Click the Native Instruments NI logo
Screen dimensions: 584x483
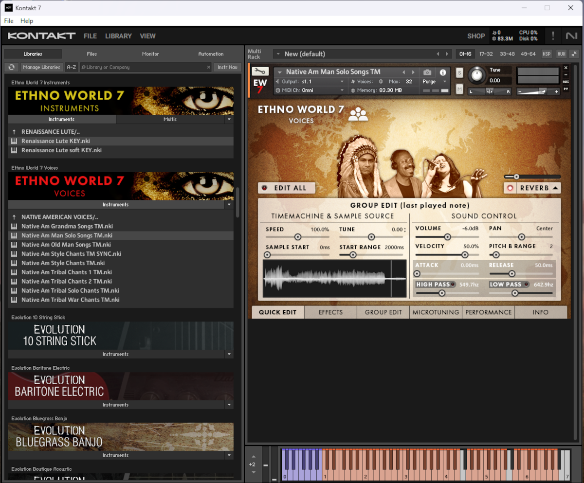571,36
